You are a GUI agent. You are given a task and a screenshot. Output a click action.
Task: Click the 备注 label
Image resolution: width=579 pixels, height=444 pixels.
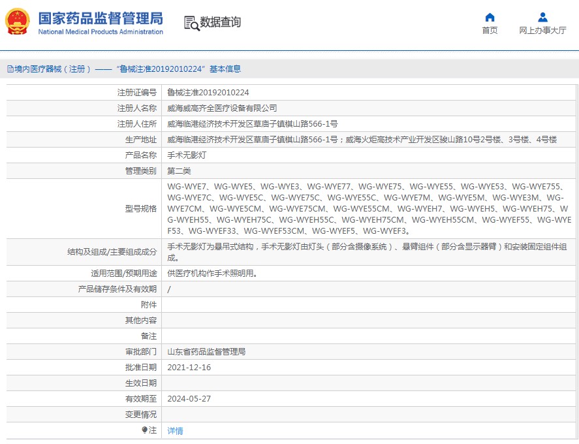click(149, 336)
